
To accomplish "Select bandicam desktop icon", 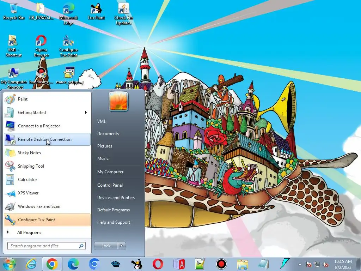I will 41,76.
